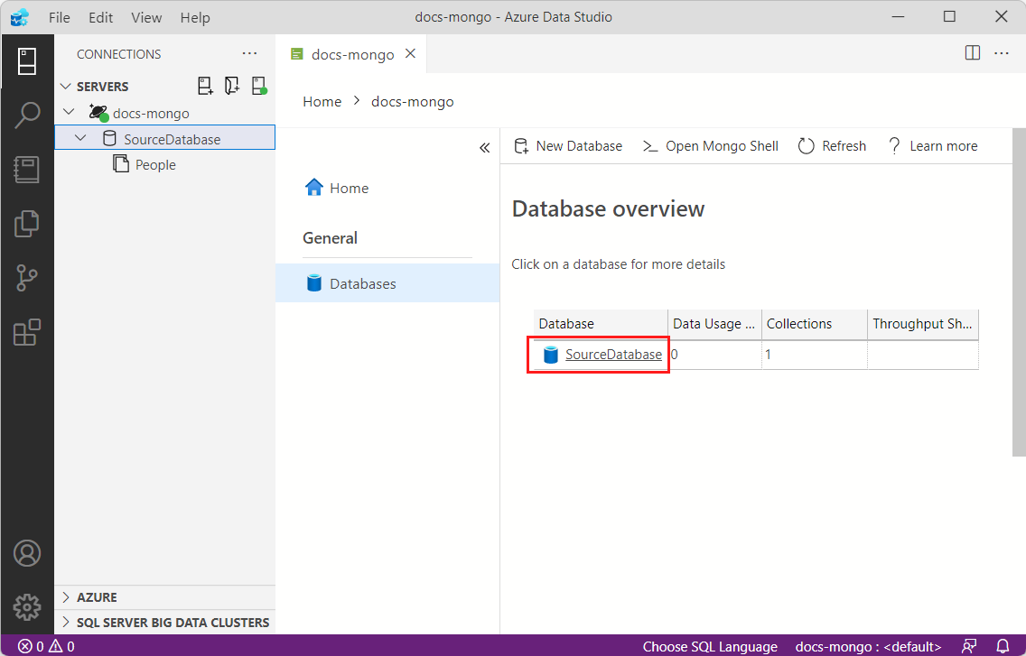Open the Manage gear icon
Image resolution: width=1026 pixels, height=656 pixels.
coord(27,607)
